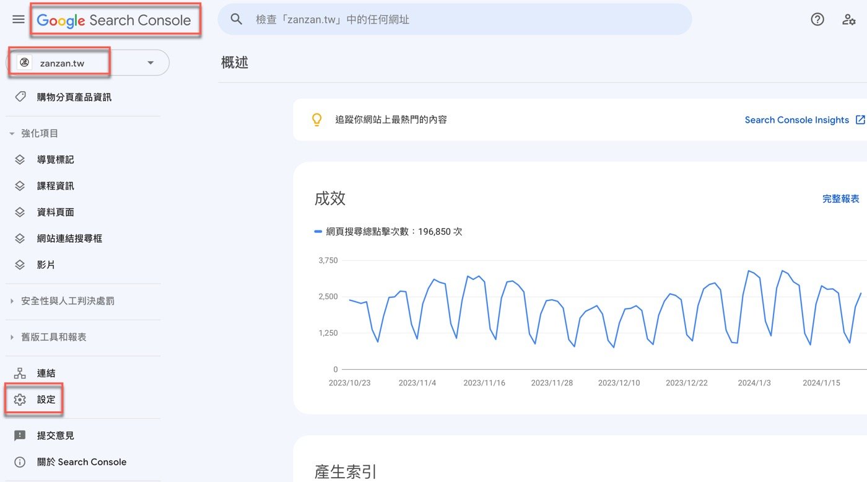The image size is (867, 482).
Task: Click the info circle icon
Action: [20, 462]
